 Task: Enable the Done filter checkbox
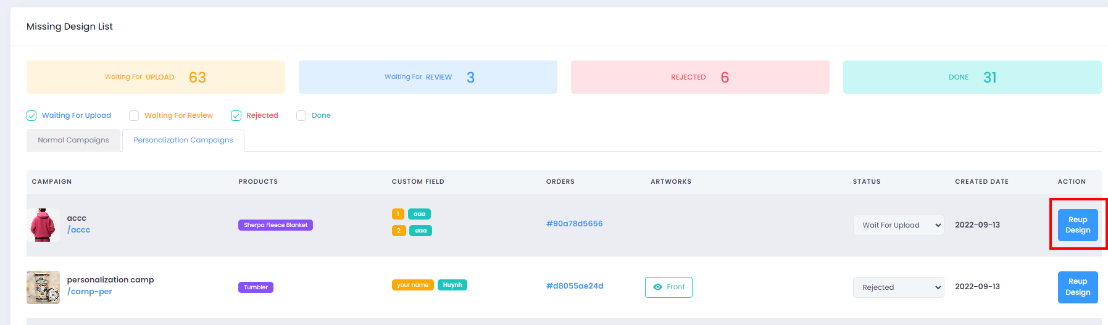pos(301,115)
